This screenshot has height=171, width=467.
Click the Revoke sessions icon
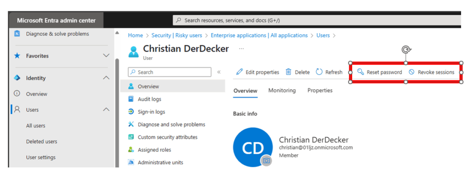412,72
